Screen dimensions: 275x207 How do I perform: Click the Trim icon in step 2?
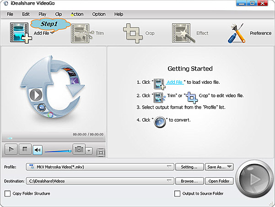point(159,97)
